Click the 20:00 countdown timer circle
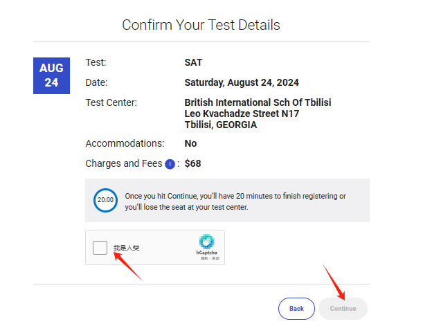Screen dimensions: 432x335 coord(105,200)
